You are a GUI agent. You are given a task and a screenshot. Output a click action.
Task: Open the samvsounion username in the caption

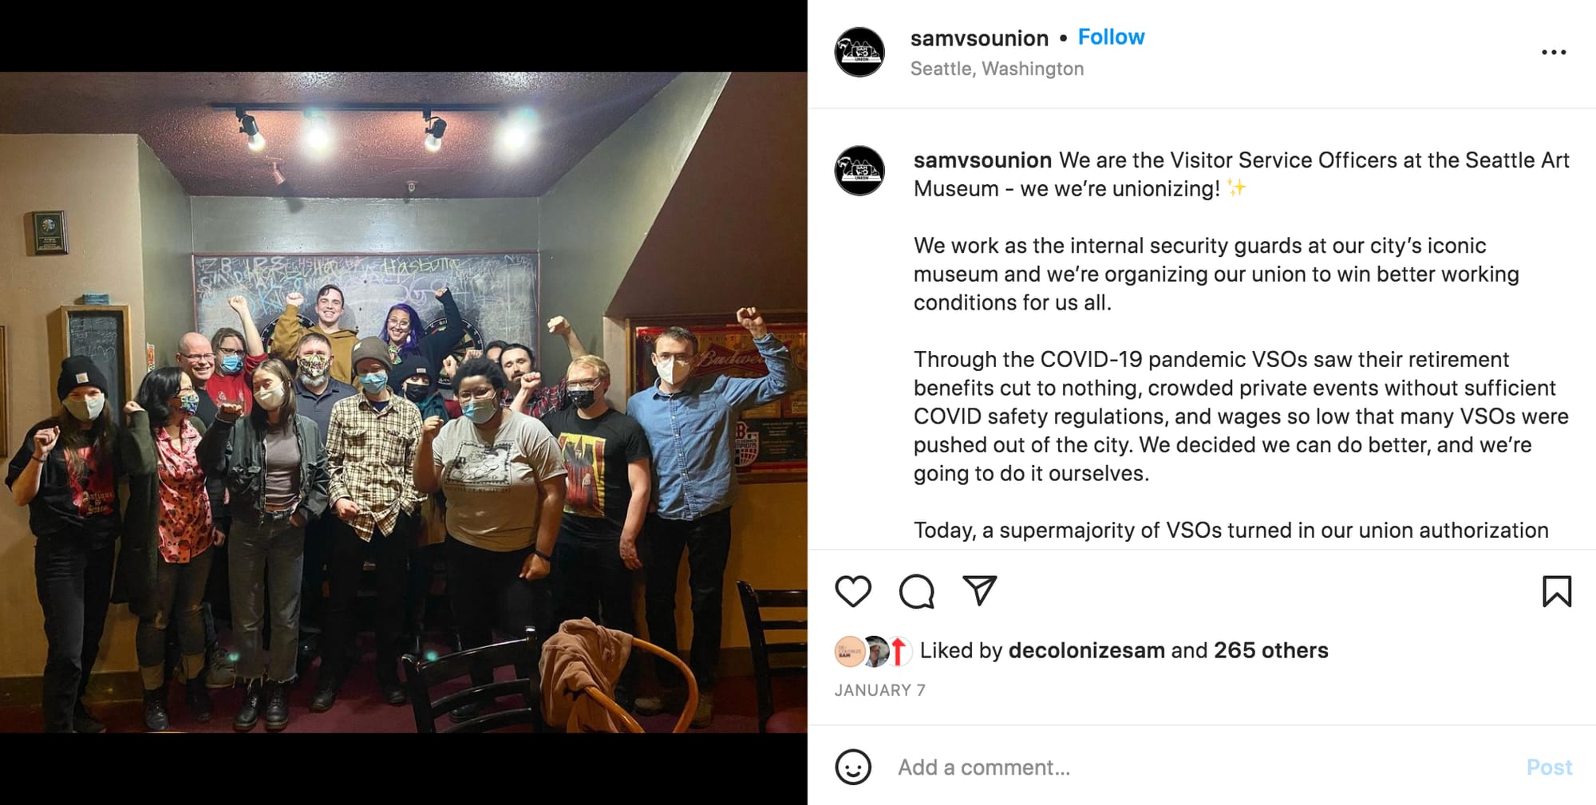(x=982, y=160)
